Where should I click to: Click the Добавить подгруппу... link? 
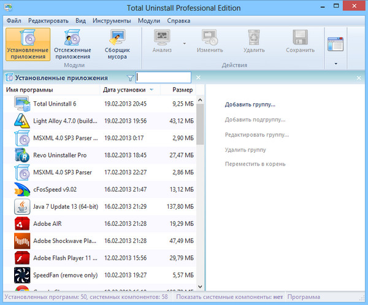(x=255, y=120)
